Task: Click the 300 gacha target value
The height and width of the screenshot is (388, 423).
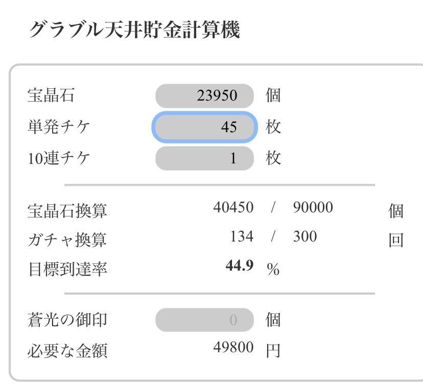Action: tap(305, 237)
